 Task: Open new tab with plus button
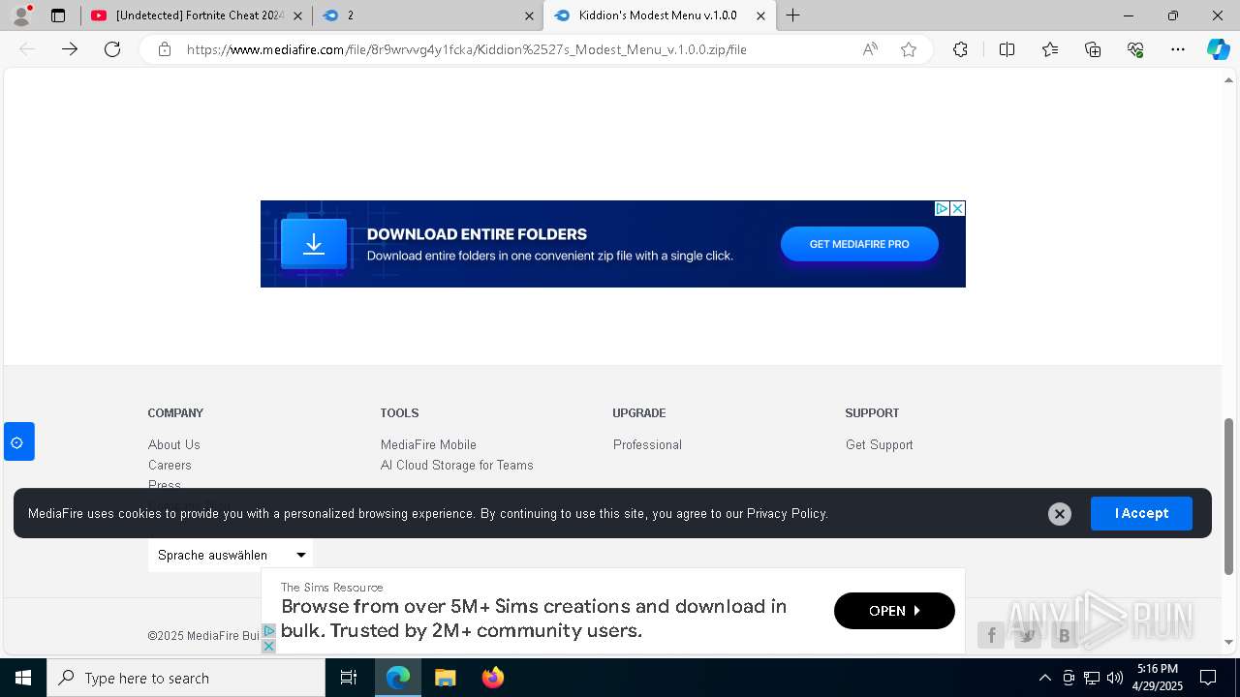point(792,15)
